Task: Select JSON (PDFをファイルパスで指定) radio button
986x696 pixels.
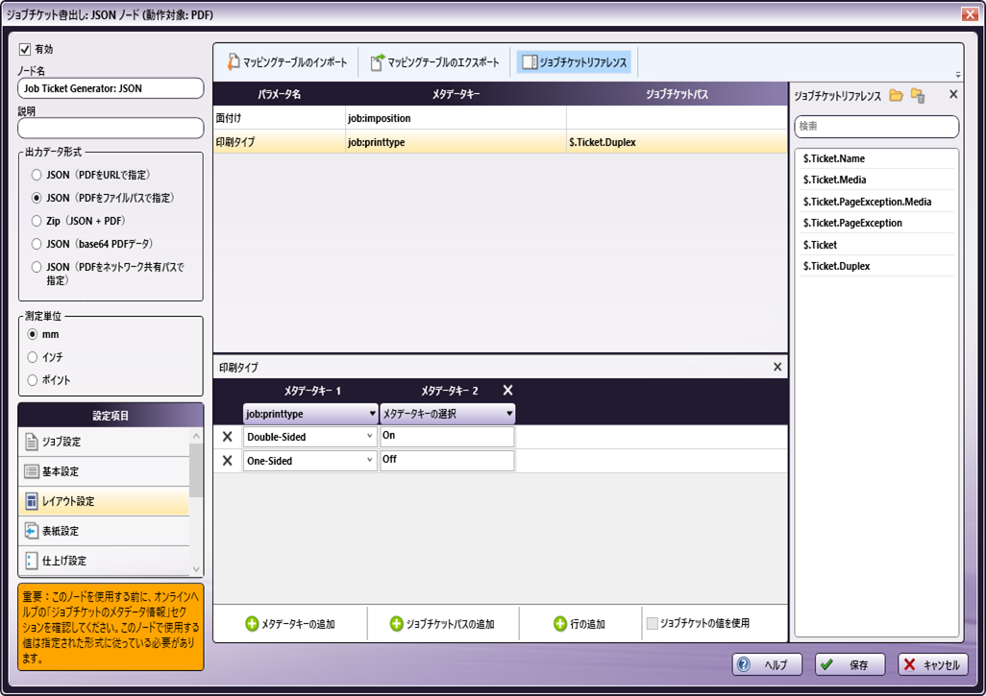Action: (37, 198)
